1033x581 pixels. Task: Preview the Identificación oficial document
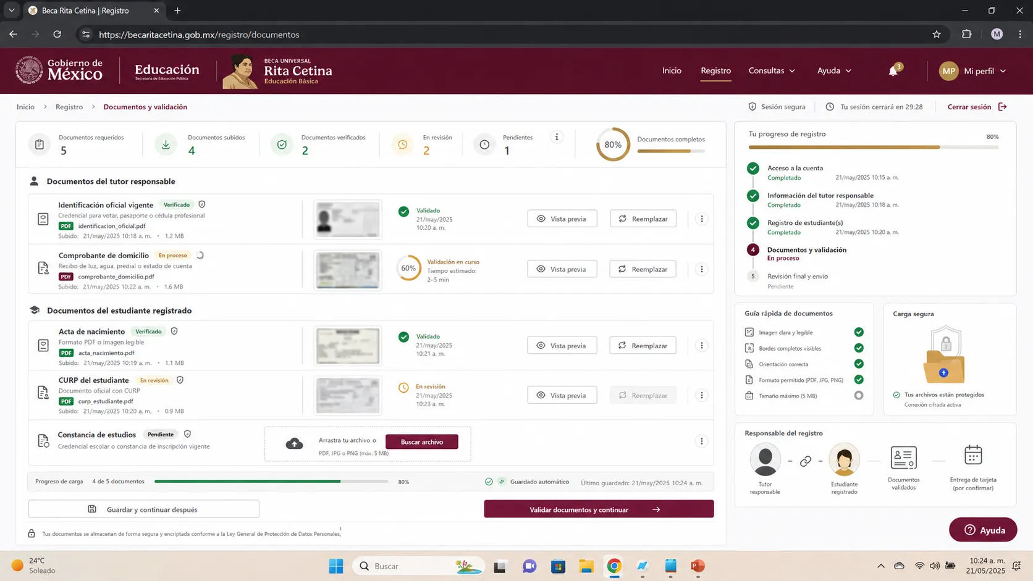pos(562,219)
